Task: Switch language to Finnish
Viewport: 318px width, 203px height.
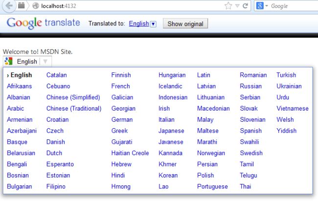Action: click(121, 75)
